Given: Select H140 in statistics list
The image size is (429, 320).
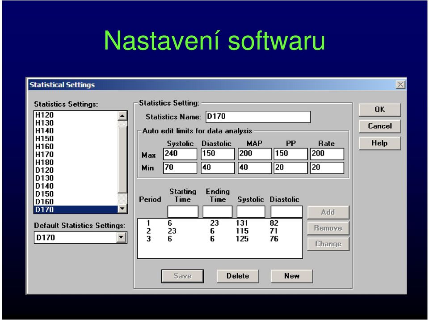Looking at the screenshot, I should tap(76, 131).
